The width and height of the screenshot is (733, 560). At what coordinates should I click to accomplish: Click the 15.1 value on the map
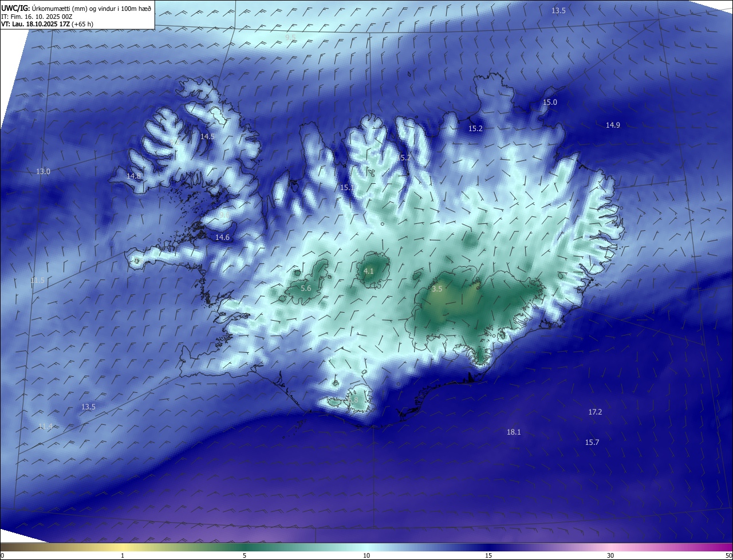pos(347,187)
